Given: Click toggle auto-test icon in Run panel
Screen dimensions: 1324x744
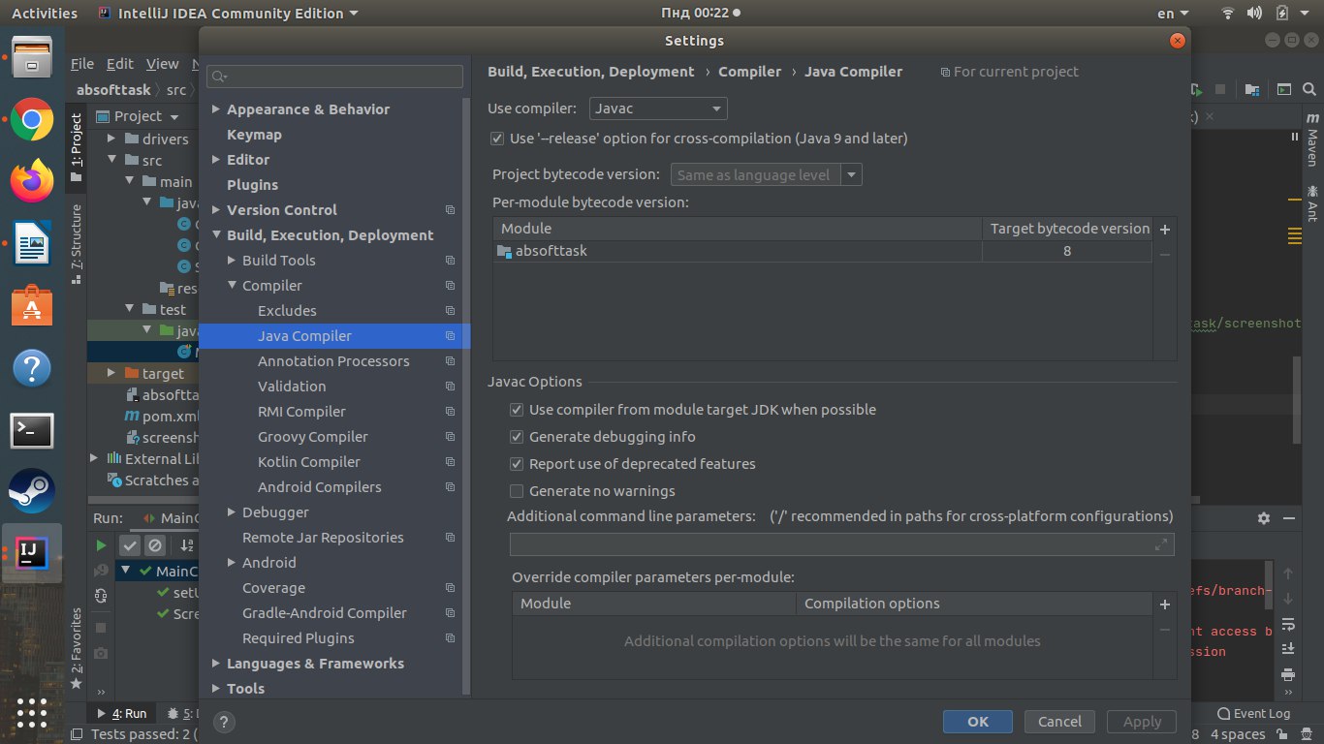Looking at the screenshot, I should tap(101, 596).
